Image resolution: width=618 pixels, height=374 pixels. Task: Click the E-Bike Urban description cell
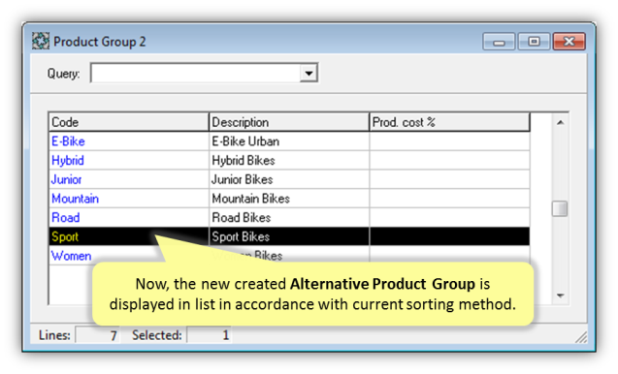coord(289,141)
